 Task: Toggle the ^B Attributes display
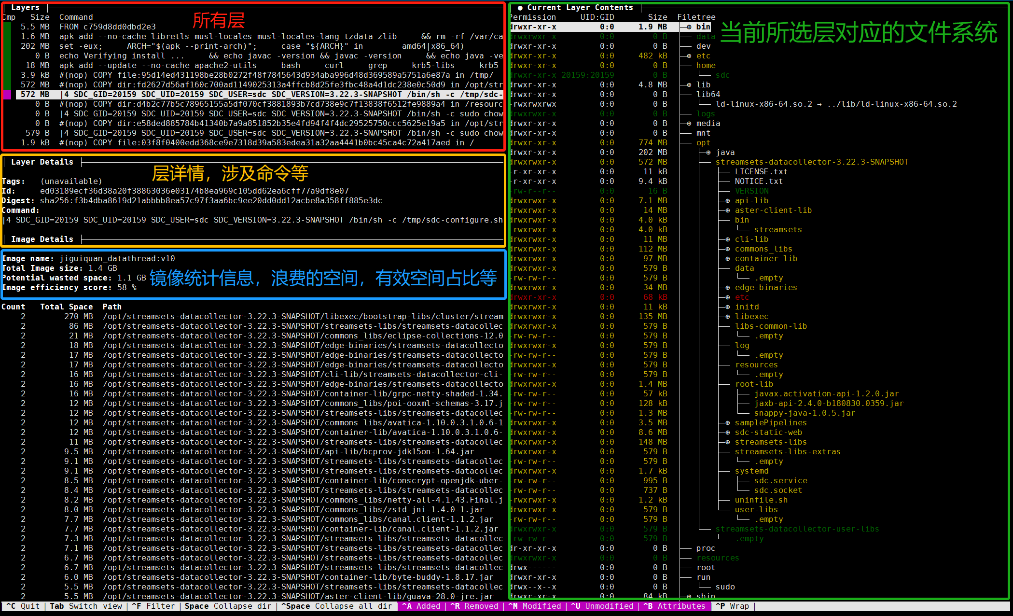click(x=675, y=606)
